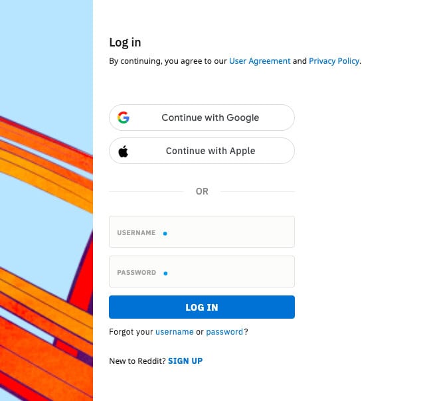
Task: Focus the Password input field
Action: point(202,272)
